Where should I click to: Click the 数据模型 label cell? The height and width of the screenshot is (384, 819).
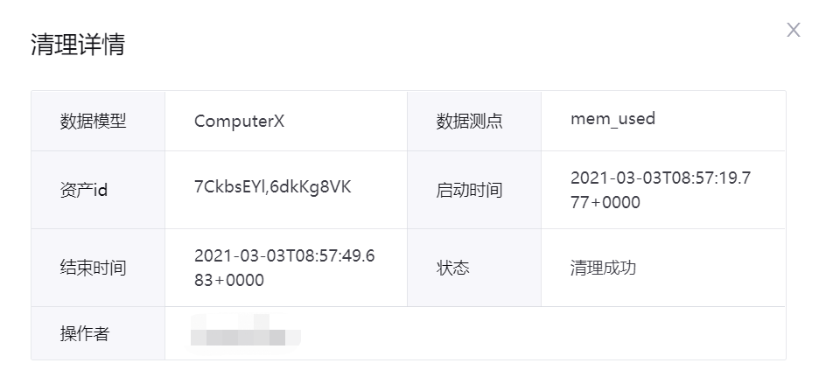pyautogui.click(x=94, y=122)
